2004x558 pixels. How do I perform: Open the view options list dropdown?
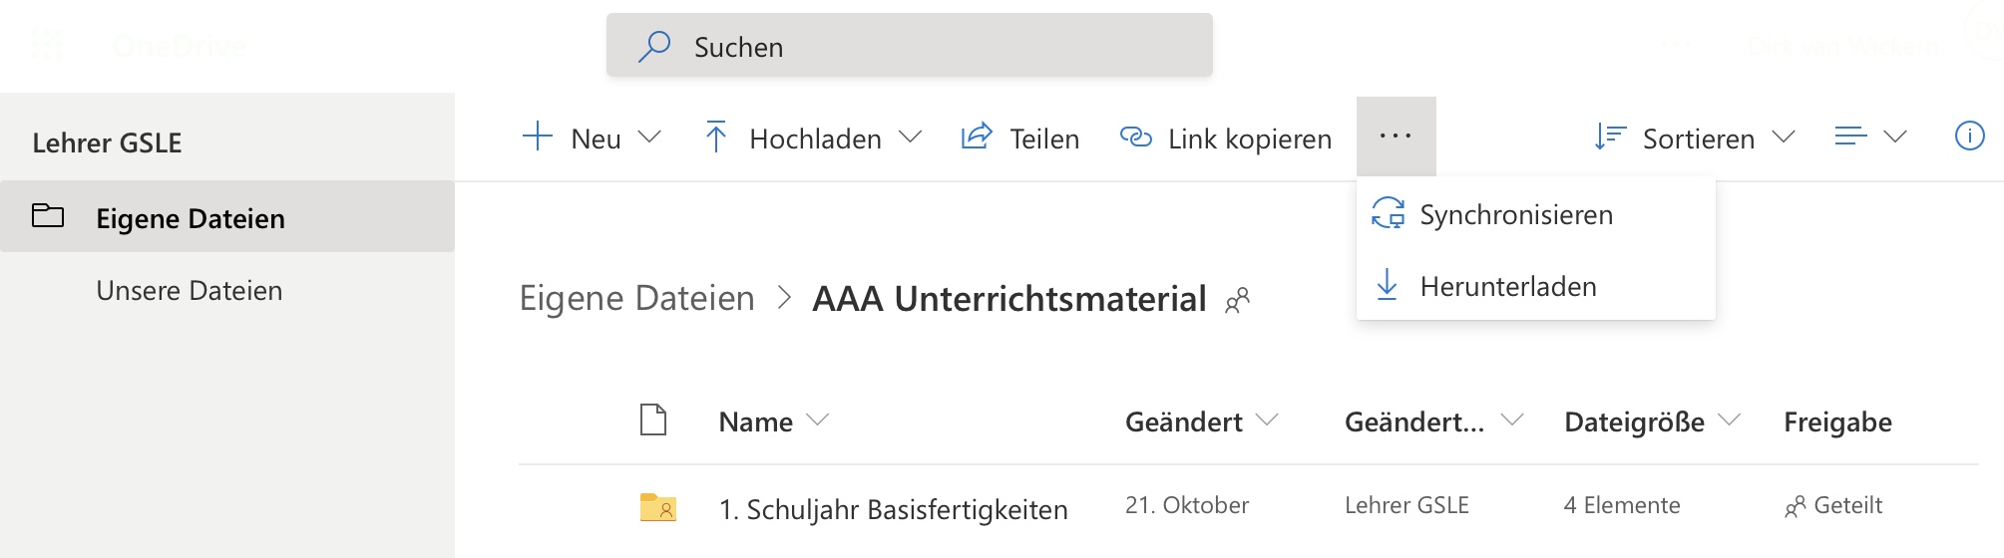point(1870,137)
